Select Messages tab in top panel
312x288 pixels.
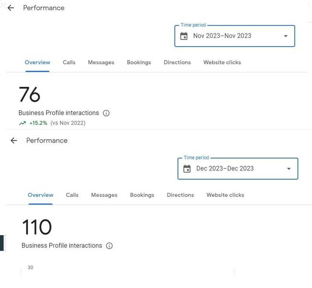tap(101, 62)
